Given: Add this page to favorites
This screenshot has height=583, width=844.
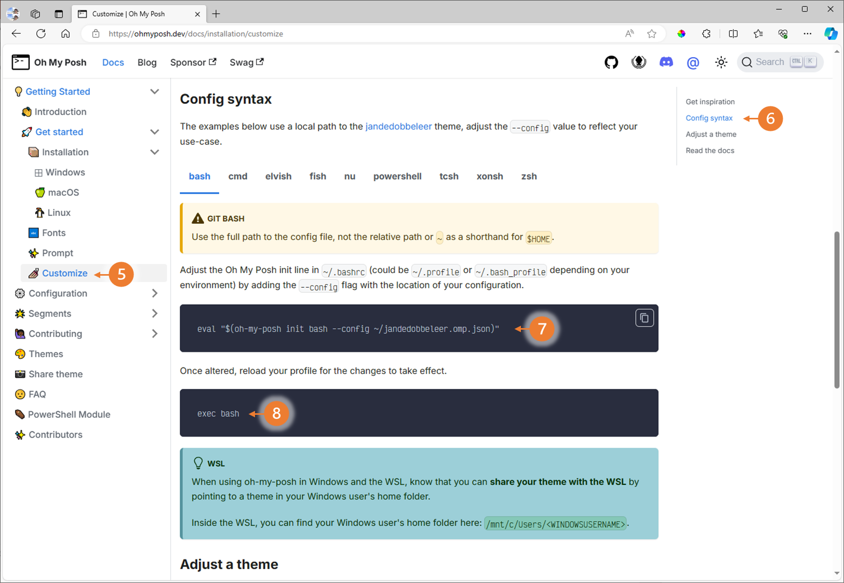Looking at the screenshot, I should 652,34.
